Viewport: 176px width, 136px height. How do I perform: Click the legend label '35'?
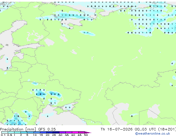coord(67,135)
